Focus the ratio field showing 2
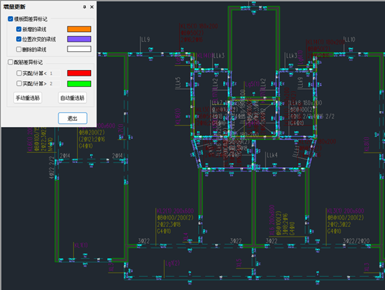Viewport: 385px width, 290px height. pos(54,83)
